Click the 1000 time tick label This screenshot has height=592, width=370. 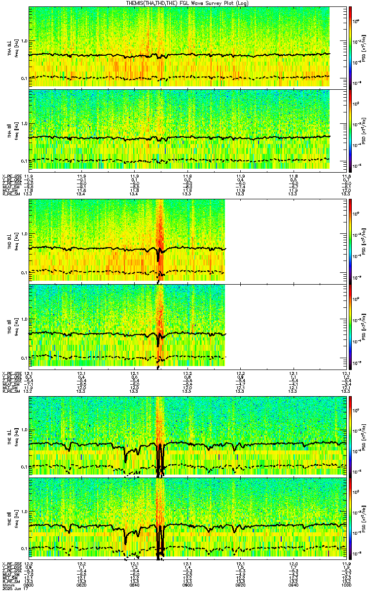pos(345,585)
